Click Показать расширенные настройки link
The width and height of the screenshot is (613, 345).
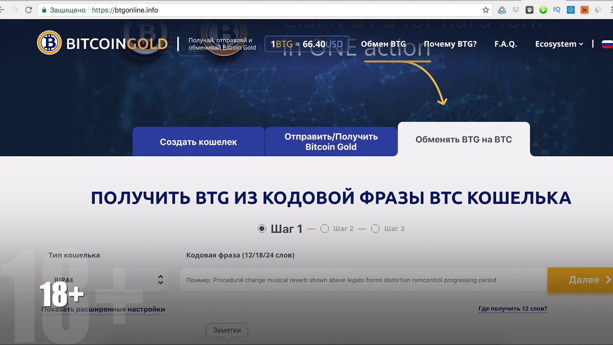[x=103, y=310]
